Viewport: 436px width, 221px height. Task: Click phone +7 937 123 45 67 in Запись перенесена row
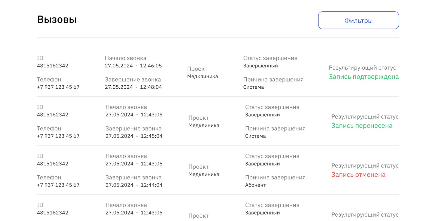[x=58, y=136]
